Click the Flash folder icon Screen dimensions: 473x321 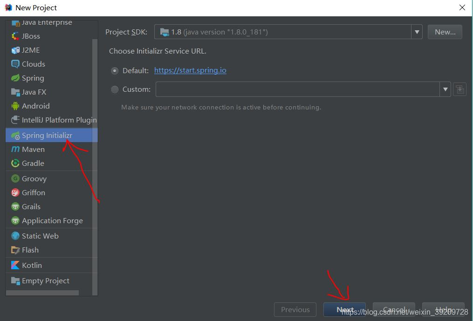(x=15, y=250)
